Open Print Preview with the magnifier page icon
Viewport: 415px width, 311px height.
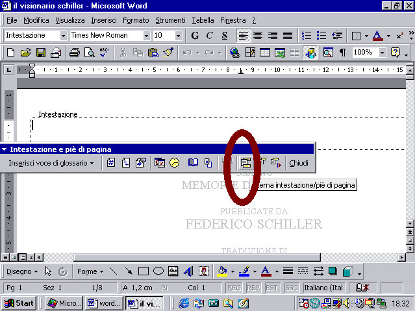coord(89,53)
